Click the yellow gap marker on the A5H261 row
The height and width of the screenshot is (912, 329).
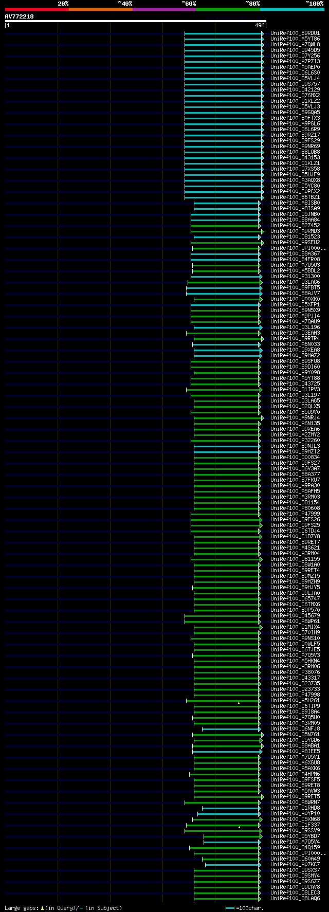pyautogui.click(x=239, y=702)
